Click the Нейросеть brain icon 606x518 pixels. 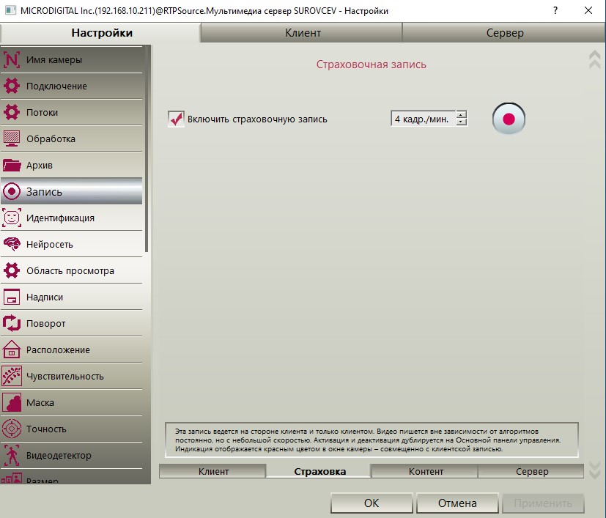tap(12, 244)
